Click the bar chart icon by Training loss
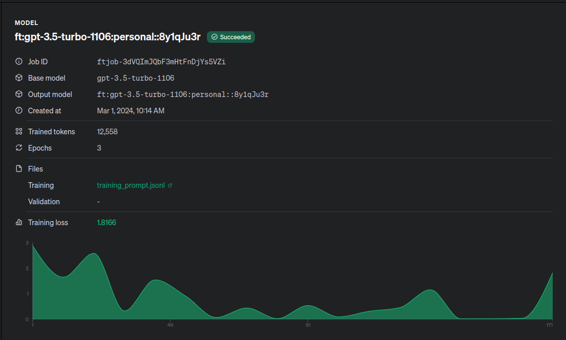Screen dimensions: 566x340 click(19, 223)
